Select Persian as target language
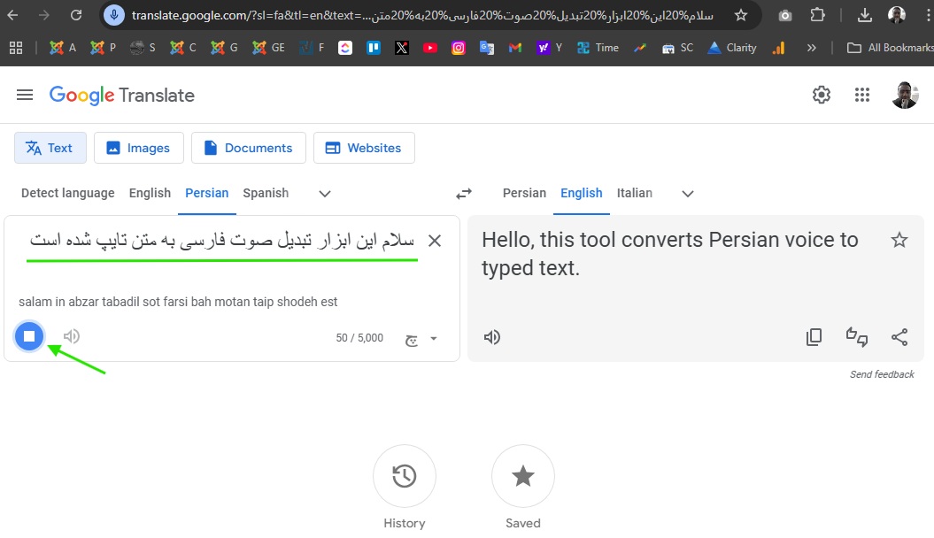The width and height of the screenshot is (934, 538). (x=524, y=193)
